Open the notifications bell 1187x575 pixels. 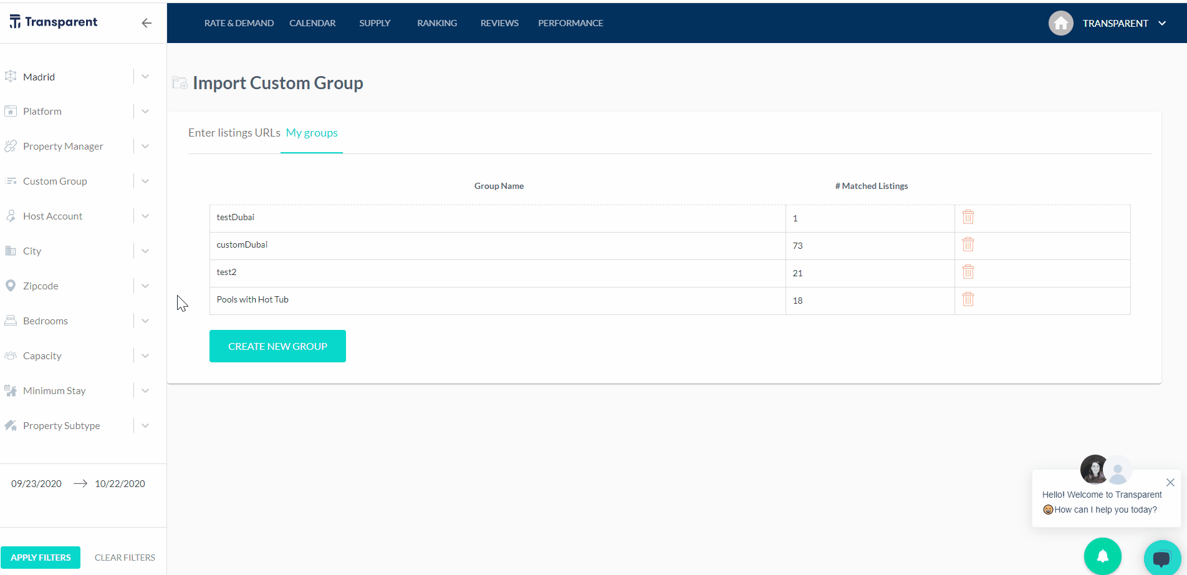pos(1102,556)
